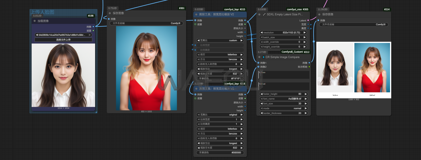Click the height output port of node #215
This screenshot has width=421, height=160.
[x=245, y=36]
